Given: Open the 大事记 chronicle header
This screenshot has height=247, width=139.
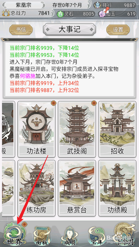Looking at the screenshot, I should [x=69, y=29].
